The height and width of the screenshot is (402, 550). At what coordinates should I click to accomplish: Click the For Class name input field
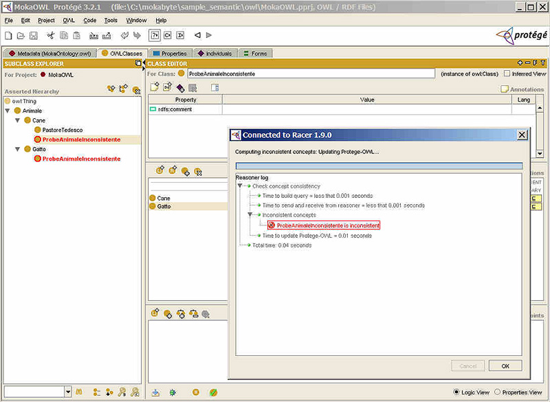(311, 74)
